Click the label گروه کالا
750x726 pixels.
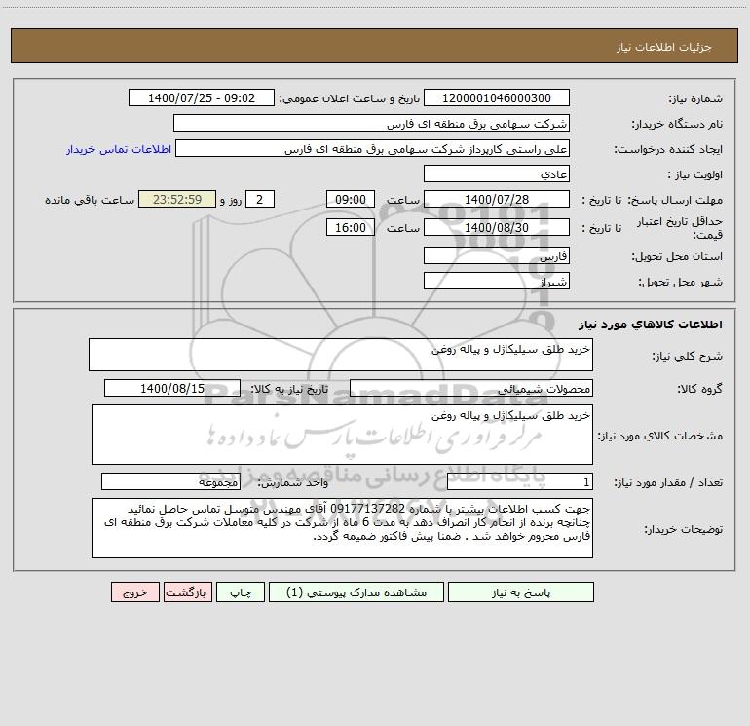pos(699,389)
